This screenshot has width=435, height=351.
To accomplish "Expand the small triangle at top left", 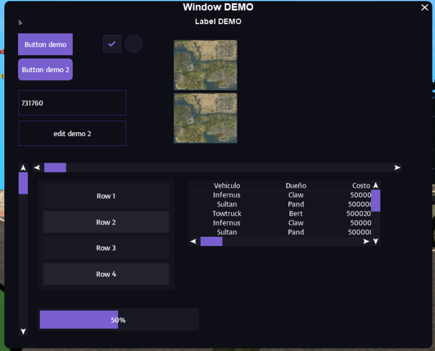I will point(21,22).
